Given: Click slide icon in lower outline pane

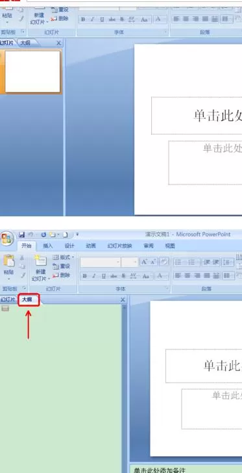Looking at the screenshot, I should 5,308.
